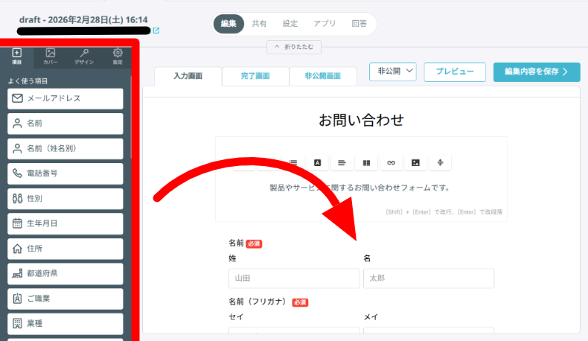
Task: Click the insert link toolbar icon
Action: [391, 163]
